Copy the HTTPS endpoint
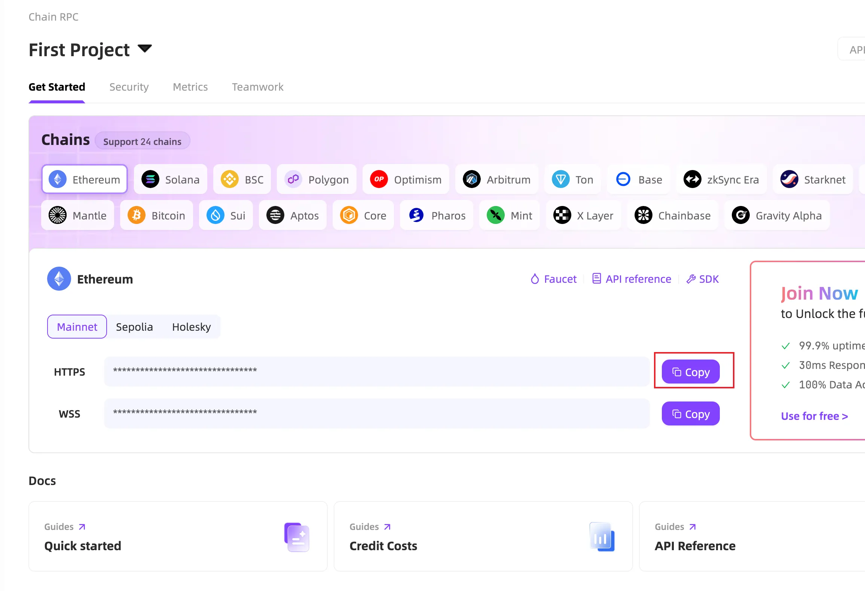Screen dimensions: 865x591 click(x=690, y=372)
